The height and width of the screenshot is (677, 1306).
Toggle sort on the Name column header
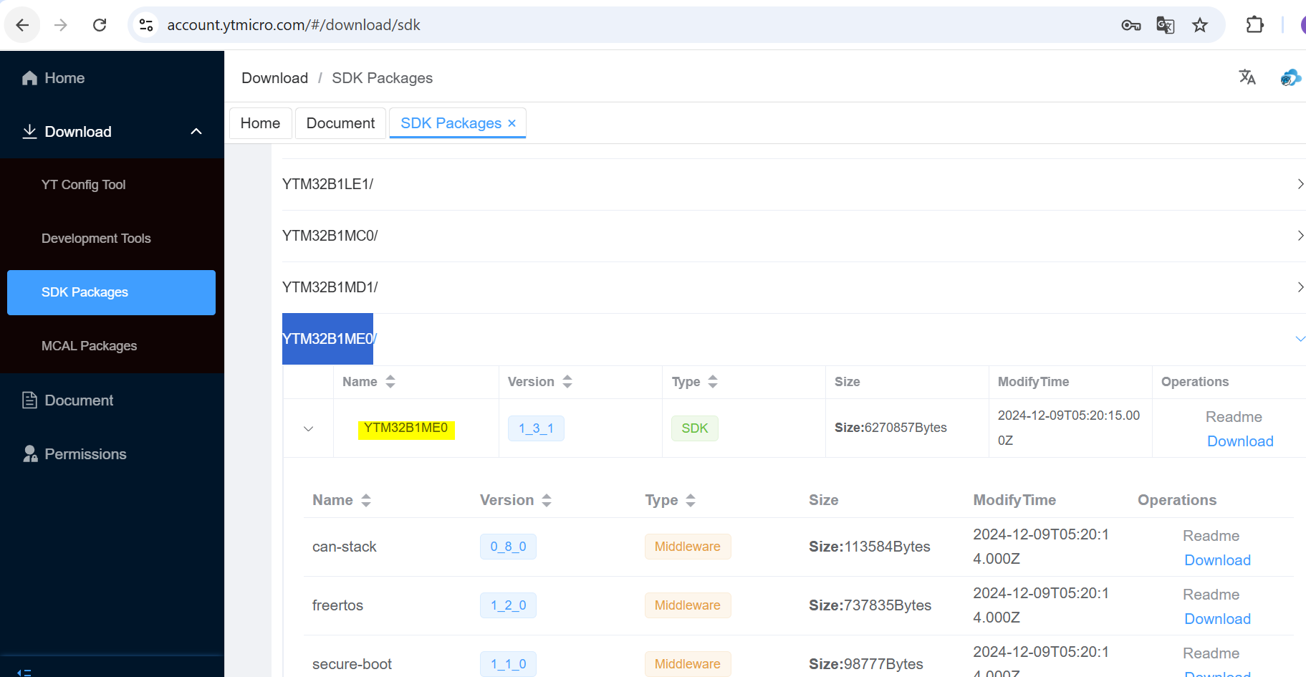coord(390,382)
